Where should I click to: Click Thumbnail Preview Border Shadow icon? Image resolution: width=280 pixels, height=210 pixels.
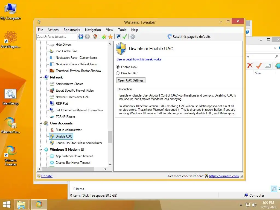point(52,71)
